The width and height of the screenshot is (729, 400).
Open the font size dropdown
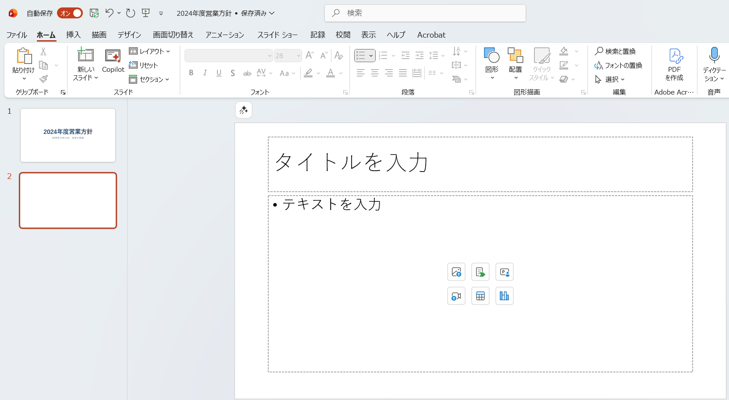click(x=299, y=56)
